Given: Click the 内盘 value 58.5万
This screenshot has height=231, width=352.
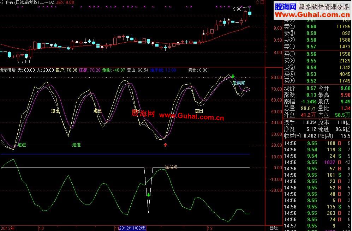Looking at the screenshot, I should point(343,115).
